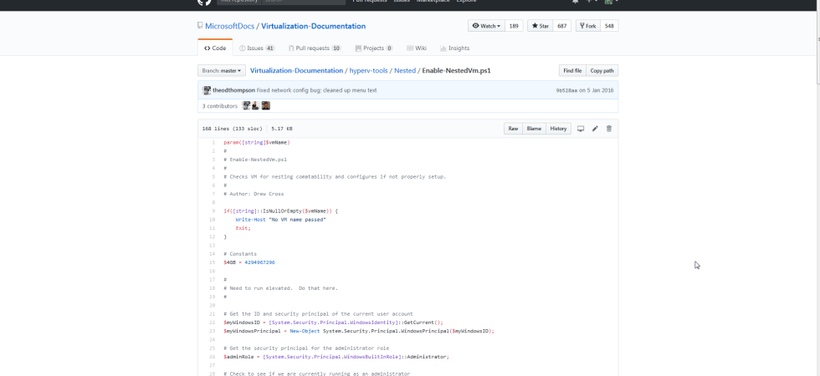Open the Watch dropdown button

point(486,26)
